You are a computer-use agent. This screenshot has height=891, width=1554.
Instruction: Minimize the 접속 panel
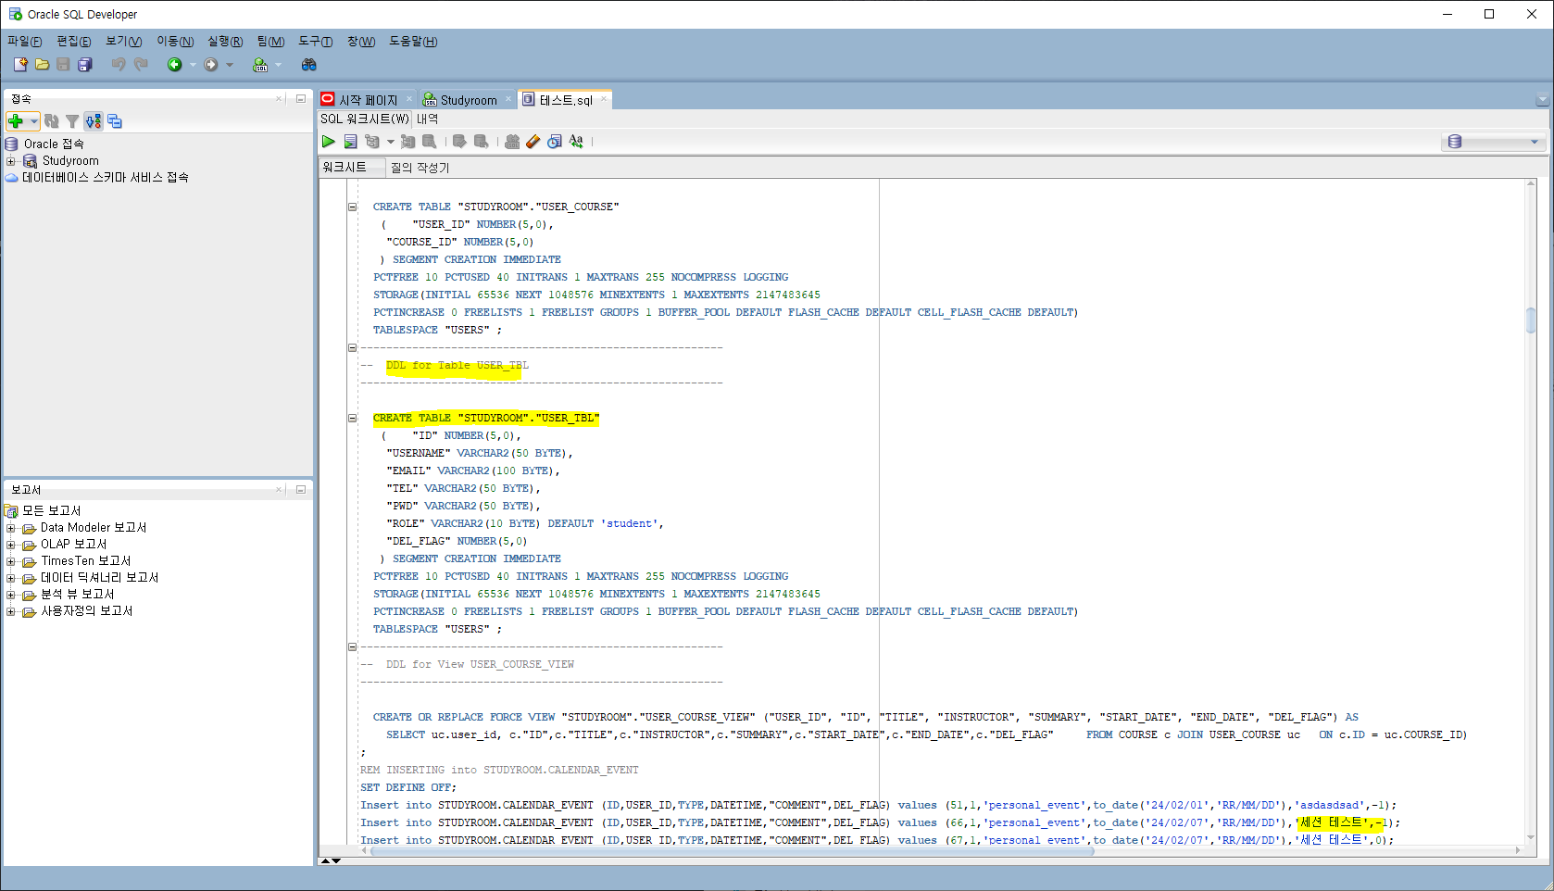click(301, 98)
